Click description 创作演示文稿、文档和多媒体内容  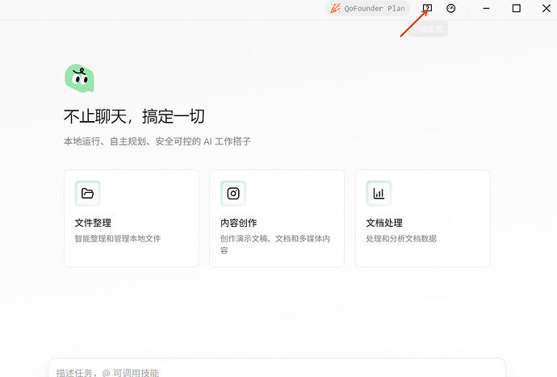275,245
